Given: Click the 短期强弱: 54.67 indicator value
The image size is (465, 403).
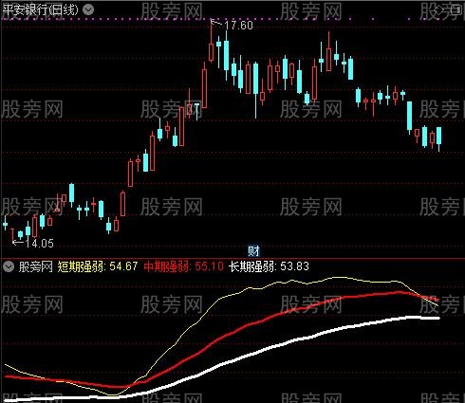Looking at the screenshot, I should click(x=98, y=266).
